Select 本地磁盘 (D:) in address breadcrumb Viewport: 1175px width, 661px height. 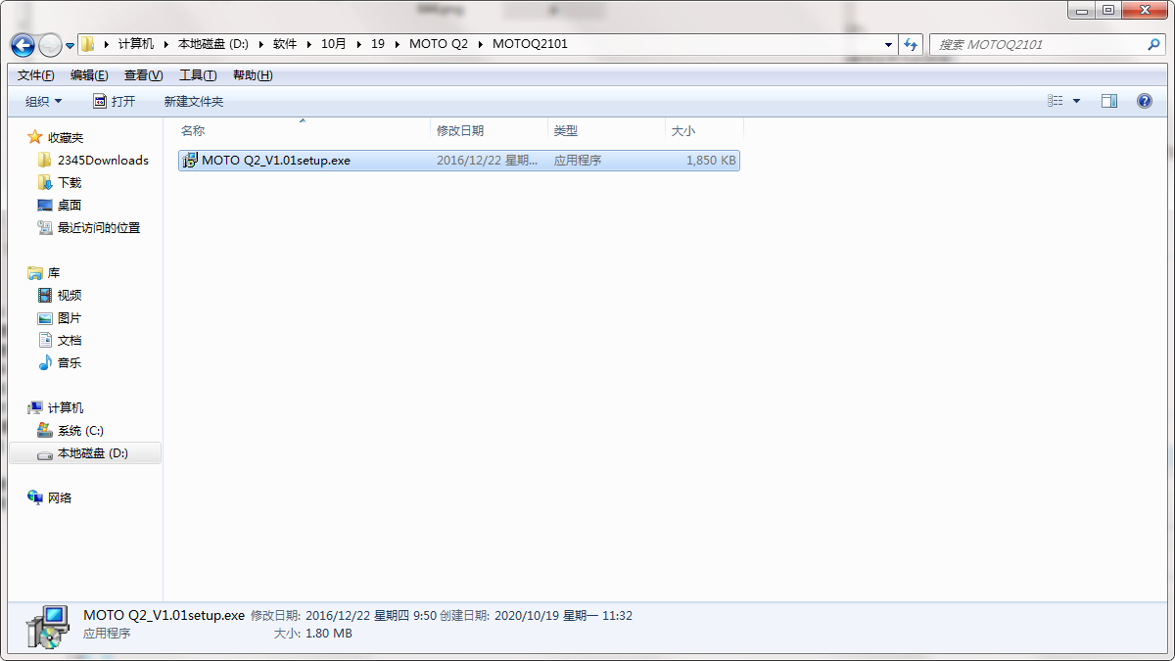tap(213, 44)
